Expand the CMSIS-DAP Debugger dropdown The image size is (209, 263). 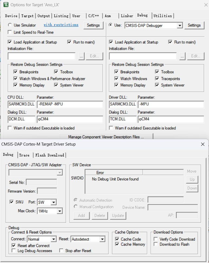click(180, 25)
